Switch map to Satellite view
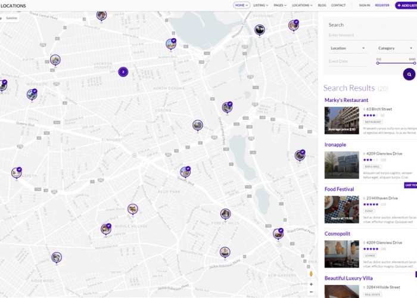The image size is (417, 298). pos(11,18)
